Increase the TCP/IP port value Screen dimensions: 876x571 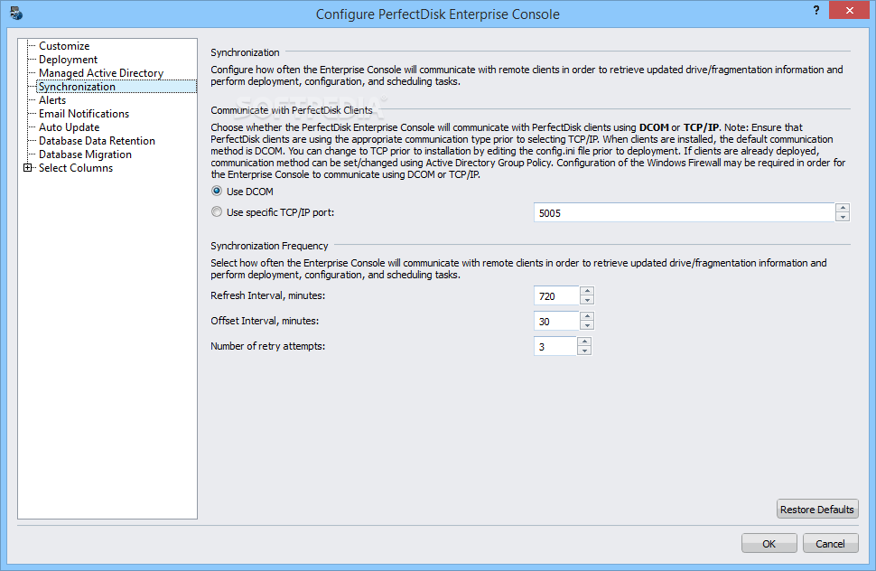[x=843, y=208]
